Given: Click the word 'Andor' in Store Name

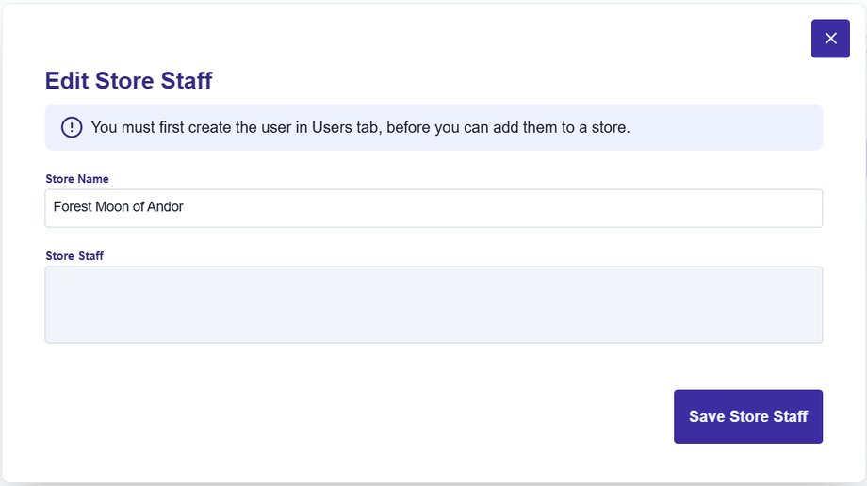Looking at the screenshot, I should [165, 207].
